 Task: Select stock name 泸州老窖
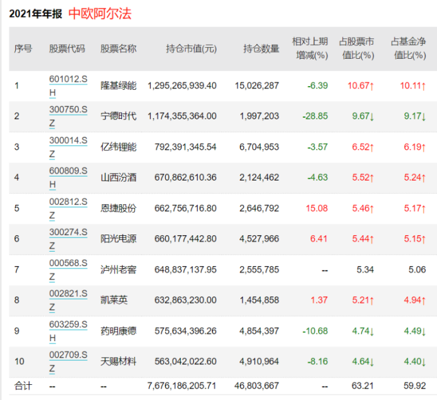tap(118, 270)
